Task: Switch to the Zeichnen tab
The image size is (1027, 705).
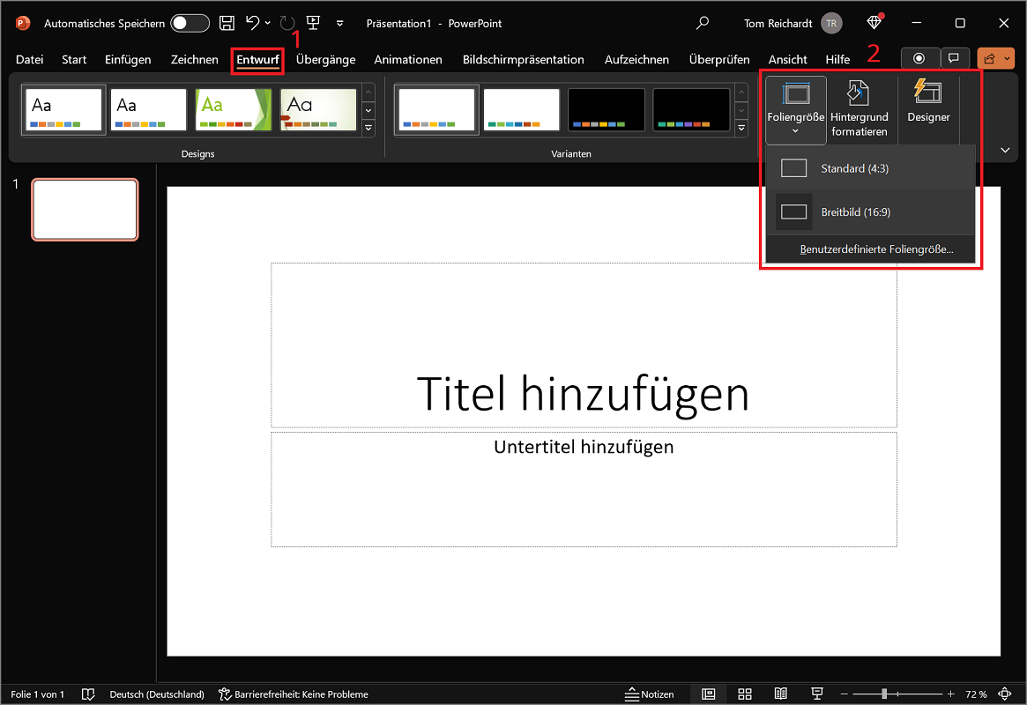Action: (195, 60)
